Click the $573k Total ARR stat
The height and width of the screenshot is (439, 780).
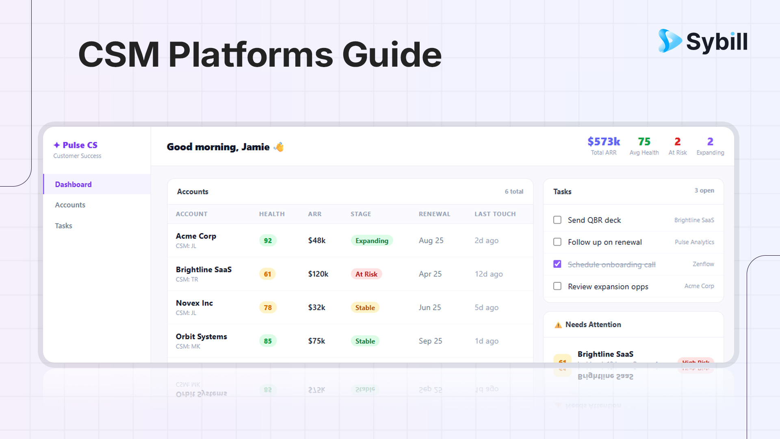(x=604, y=146)
